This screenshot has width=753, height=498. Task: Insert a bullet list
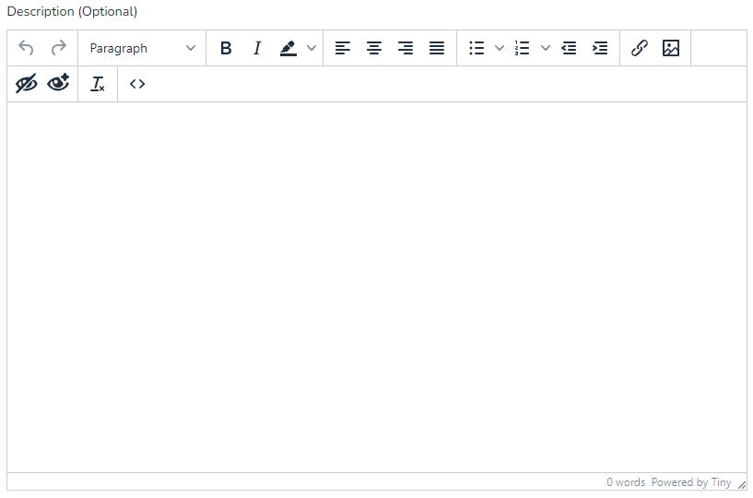point(477,48)
